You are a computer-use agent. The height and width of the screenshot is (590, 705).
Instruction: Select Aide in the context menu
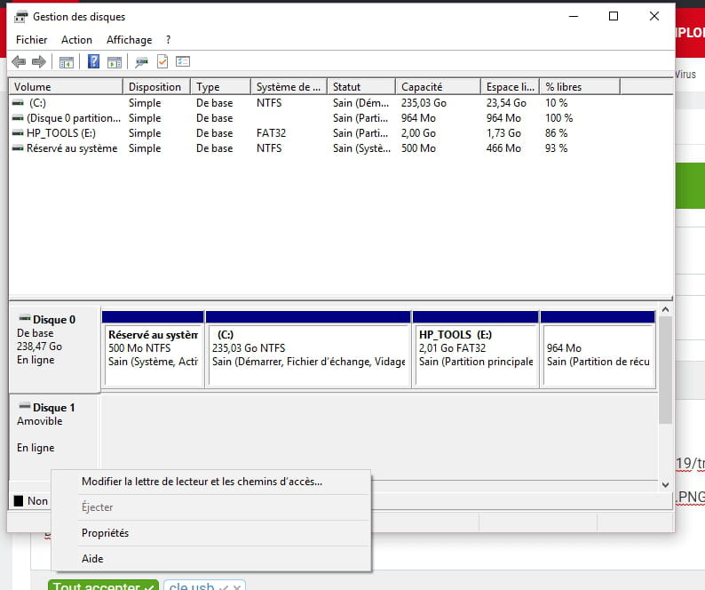92,559
